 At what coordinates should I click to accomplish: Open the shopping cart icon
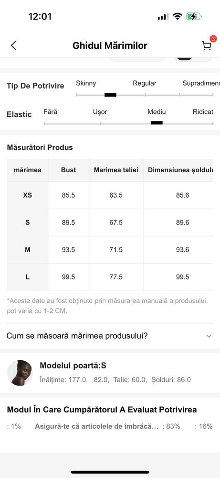[207, 45]
